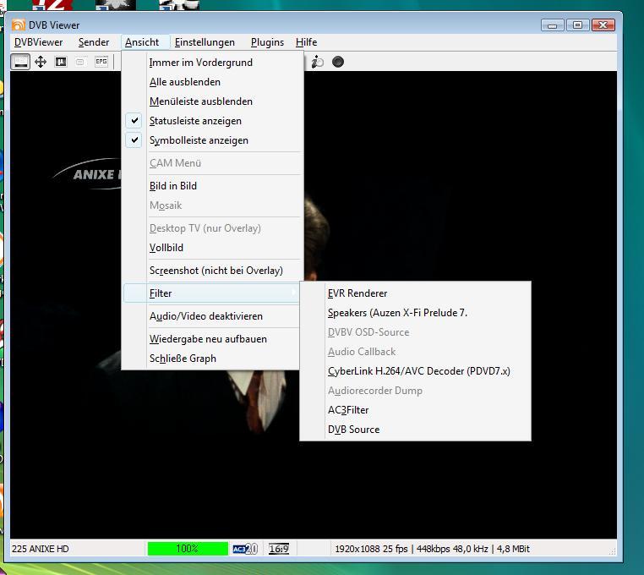
Task: Click the greyed DVBV OSD-Source filter
Action: click(x=415, y=332)
